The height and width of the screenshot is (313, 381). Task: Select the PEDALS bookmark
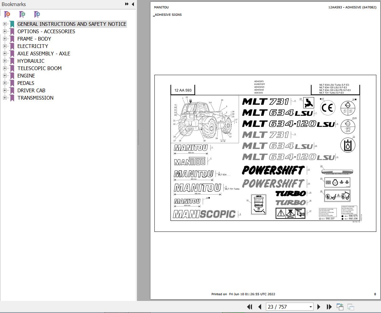(x=26, y=83)
